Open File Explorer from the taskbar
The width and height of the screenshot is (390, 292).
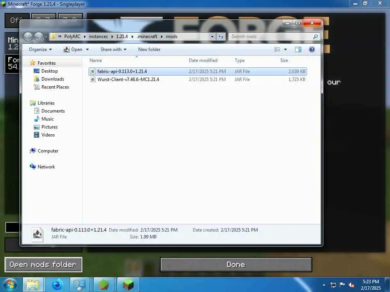pos(33,284)
